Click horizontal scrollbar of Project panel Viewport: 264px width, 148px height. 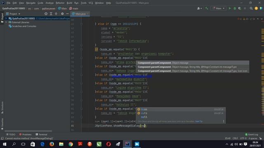[28, 131]
